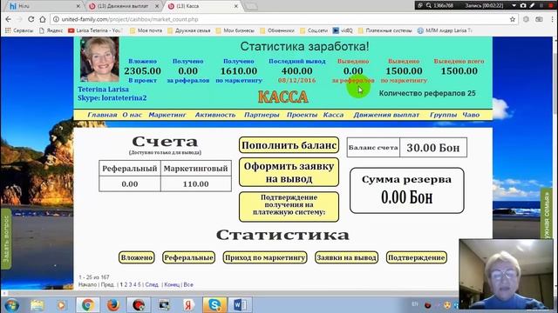Show the Реферальные statistics
Viewport: 558px width, 313px height.
(x=188, y=257)
